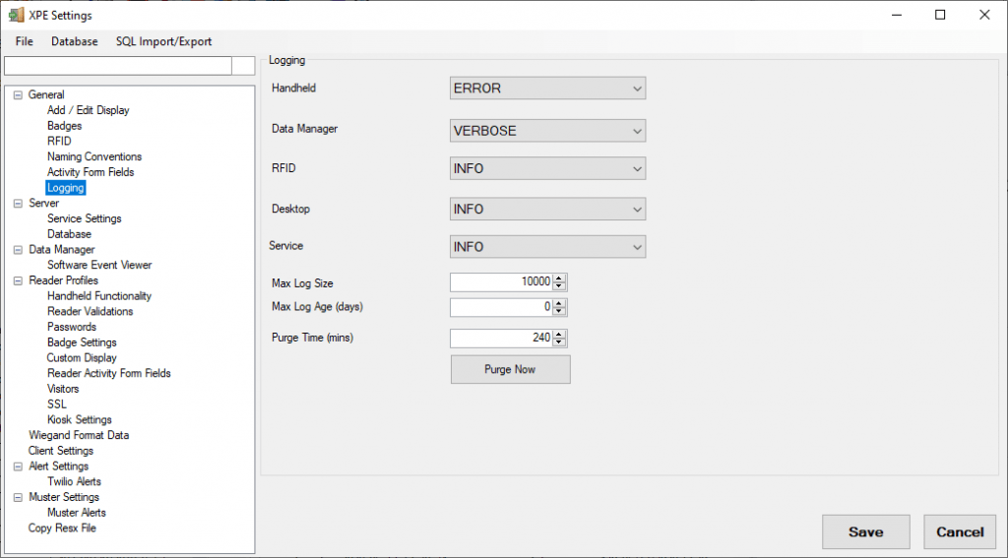Decrease Purge Time with down arrow
The width and height of the screenshot is (1008, 558).
click(x=559, y=342)
